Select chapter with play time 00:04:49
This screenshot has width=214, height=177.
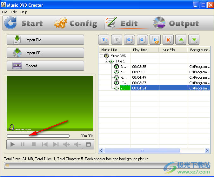point(154,77)
